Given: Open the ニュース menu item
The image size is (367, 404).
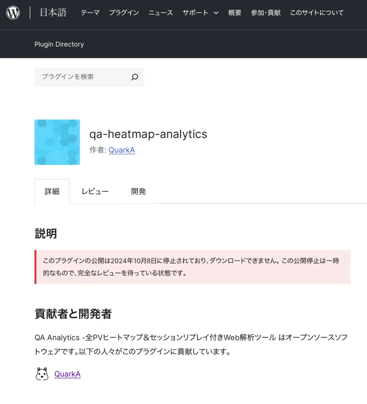Looking at the screenshot, I should coord(161,13).
